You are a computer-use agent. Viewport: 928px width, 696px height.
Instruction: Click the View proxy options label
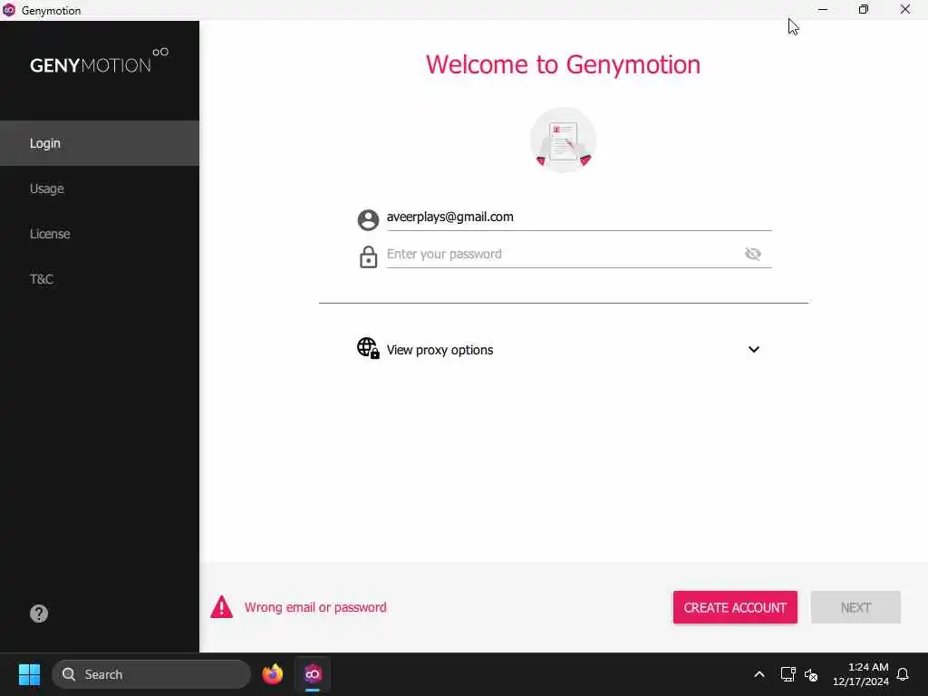(x=440, y=350)
